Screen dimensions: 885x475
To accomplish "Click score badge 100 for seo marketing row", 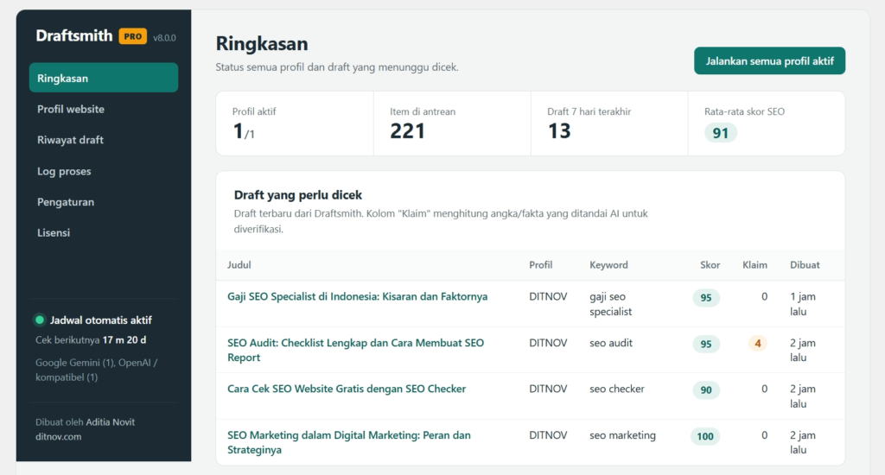I will pyautogui.click(x=705, y=436).
